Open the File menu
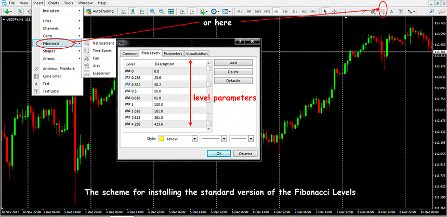This screenshot has height=217, width=447. [x=12, y=3]
